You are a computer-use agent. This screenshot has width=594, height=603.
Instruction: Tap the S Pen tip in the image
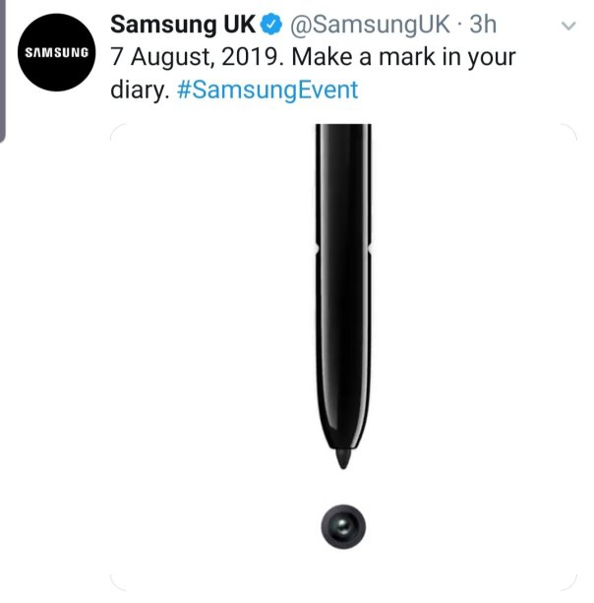(x=343, y=458)
